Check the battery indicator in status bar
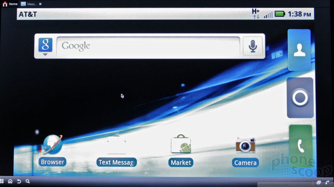 pyautogui.click(x=280, y=14)
